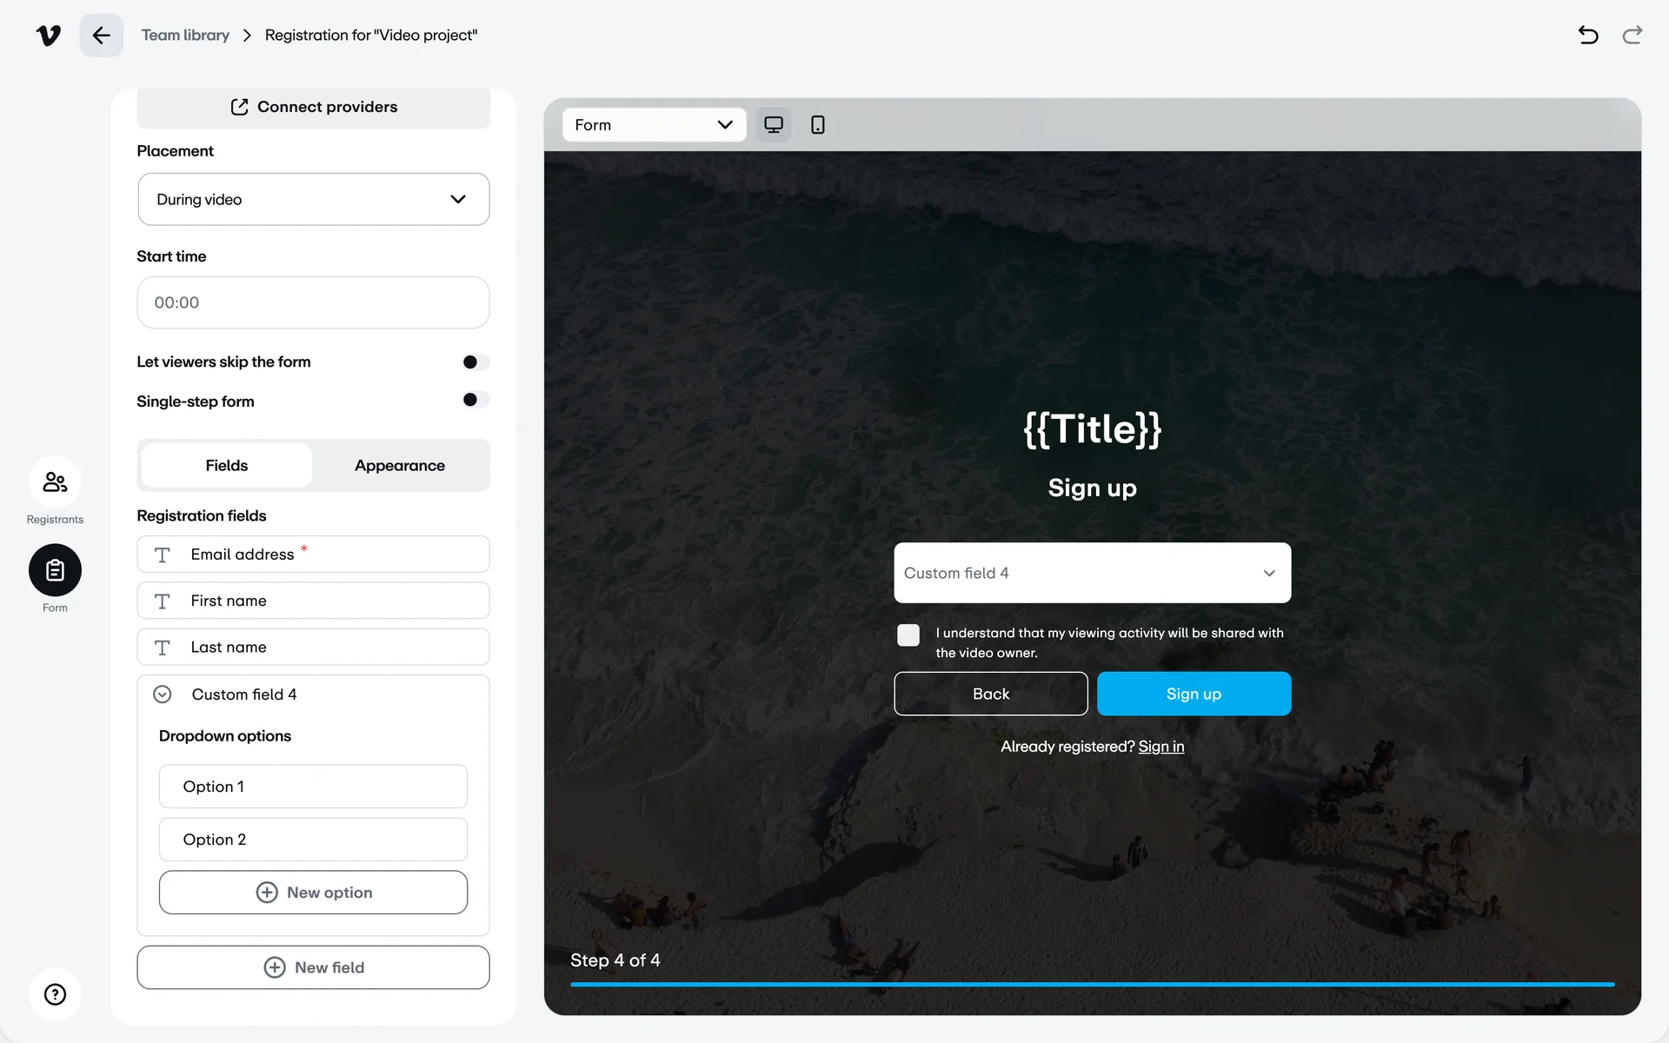Viewport: 1669px width, 1043px height.
Task: Collapse the Custom field 4 expander
Action: (163, 694)
